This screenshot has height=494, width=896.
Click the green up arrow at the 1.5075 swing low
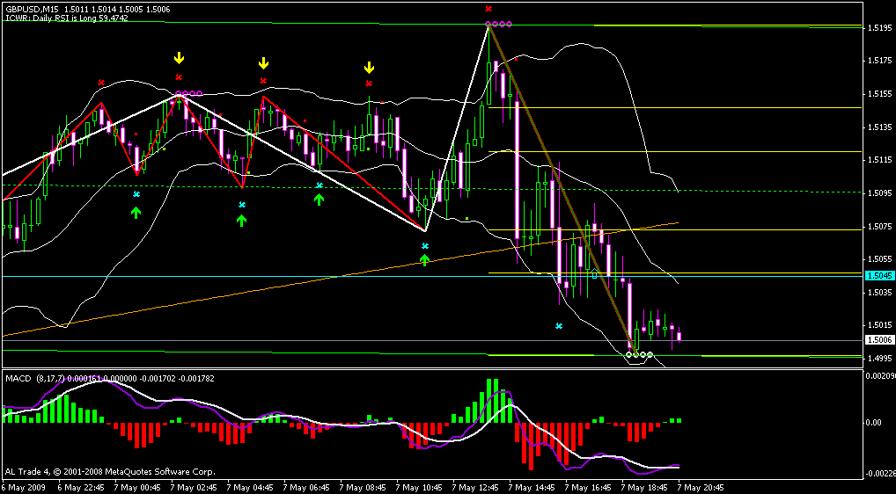coord(424,259)
